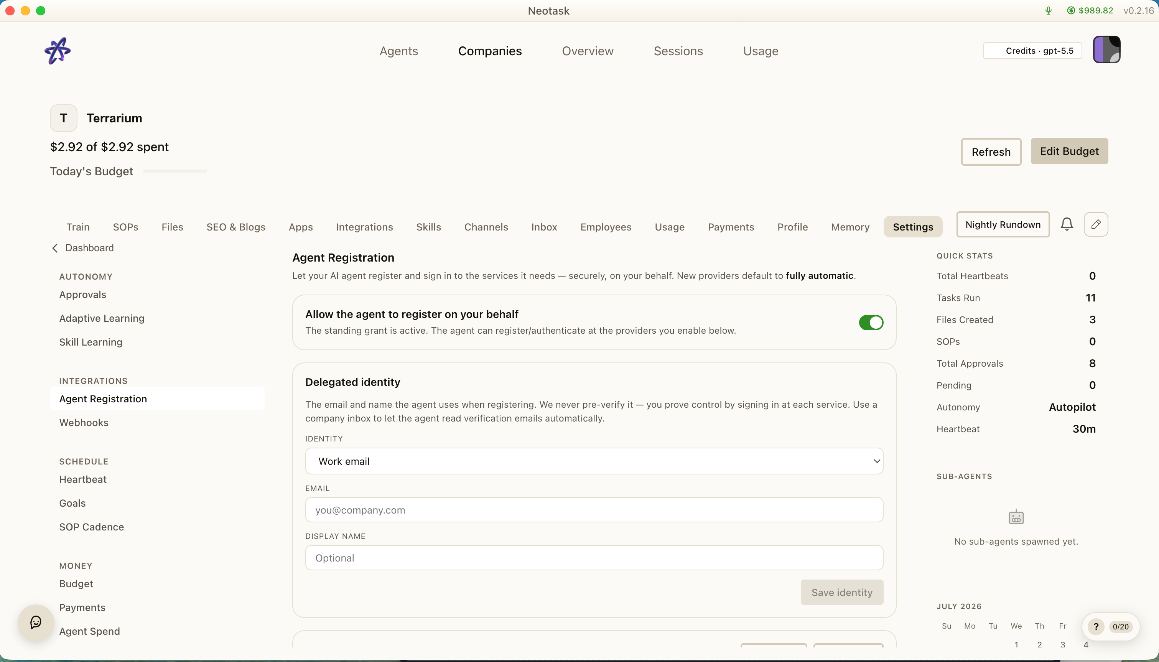
Task: Switch to the Employees tab
Action: pyautogui.click(x=606, y=227)
